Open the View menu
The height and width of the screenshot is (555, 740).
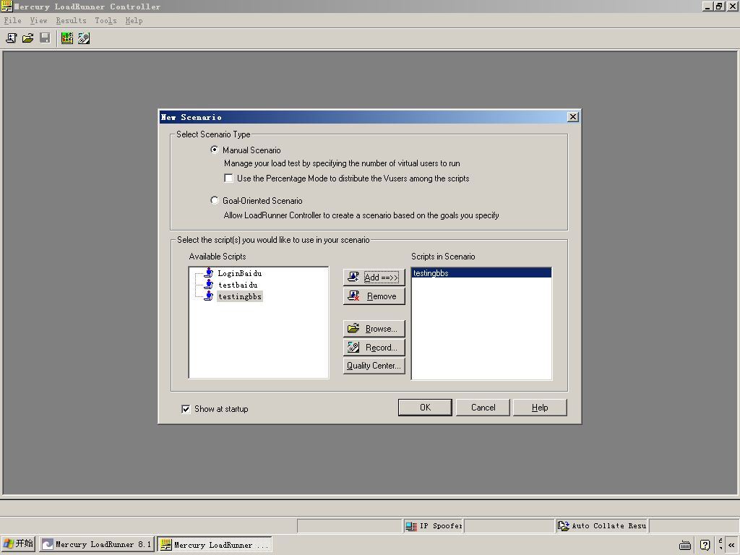coord(39,20)
